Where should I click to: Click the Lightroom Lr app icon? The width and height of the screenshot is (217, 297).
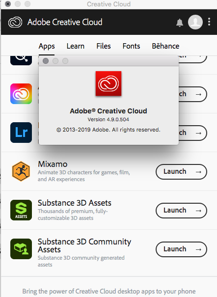21,133
